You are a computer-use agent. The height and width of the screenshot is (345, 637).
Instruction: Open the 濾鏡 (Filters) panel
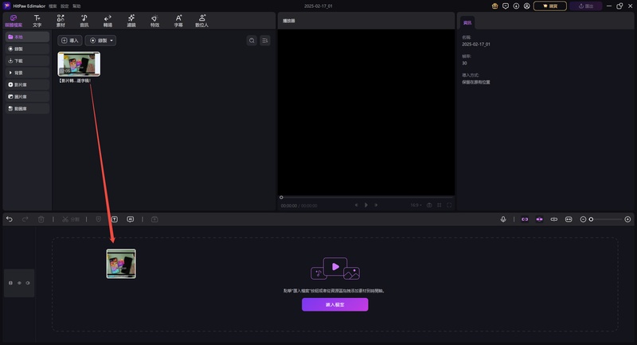pyautogui.click(x=131, y=20)
